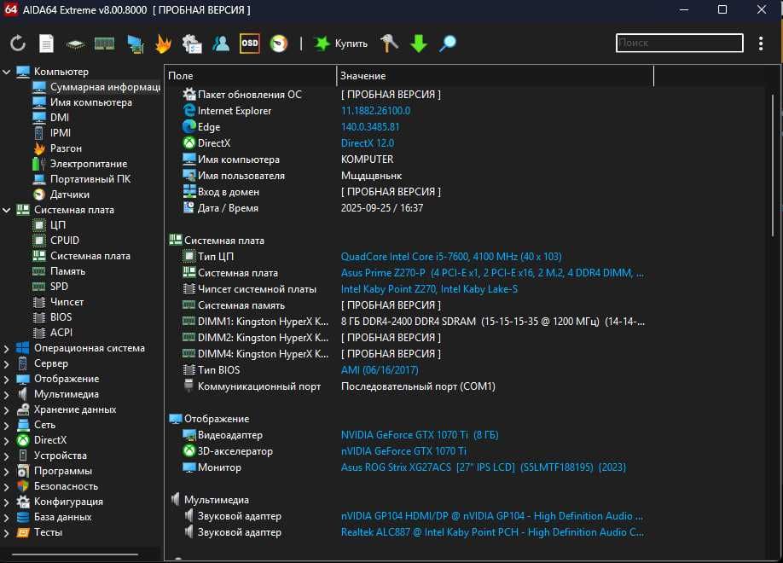This screenshot has width=783, height=563.
Task: Open the NVIDIA GeForce GTX 1070 Ti (8 ГБ) link
Action: tap(420, 435)
